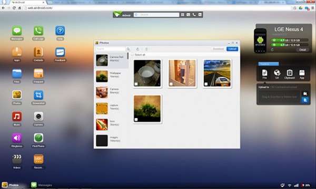Viewport: 316px width, 189px height.
Task: Open the Recommends desktop icon
Action: pyautogui.click(x=38, y=159)
